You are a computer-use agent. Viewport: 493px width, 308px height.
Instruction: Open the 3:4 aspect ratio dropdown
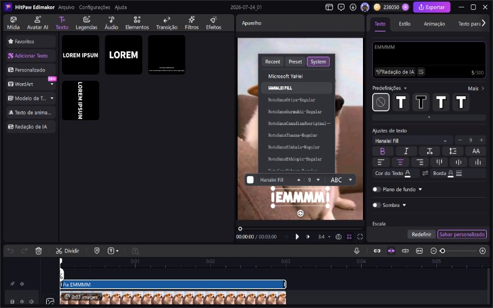pyautogui.click(x=324, y=237)
